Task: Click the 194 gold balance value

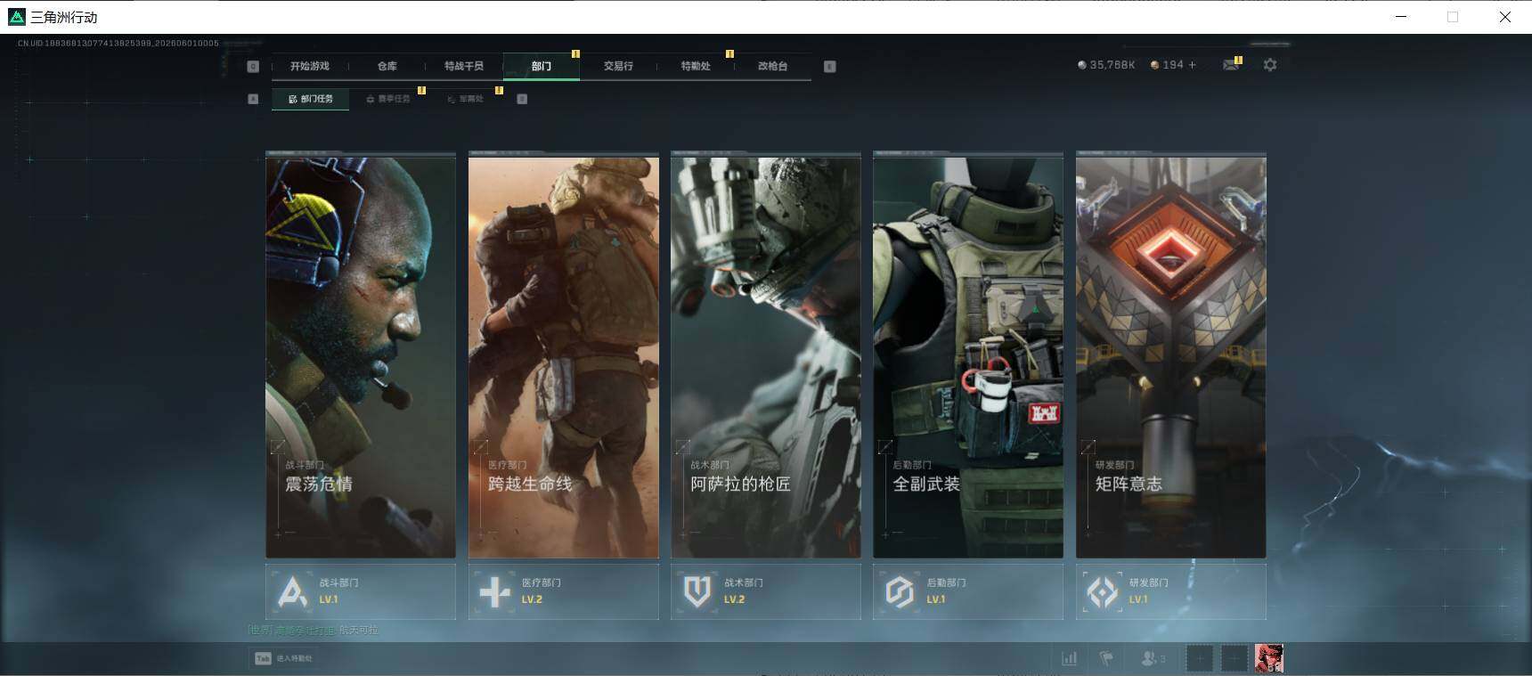Action: coord(1173,65)
